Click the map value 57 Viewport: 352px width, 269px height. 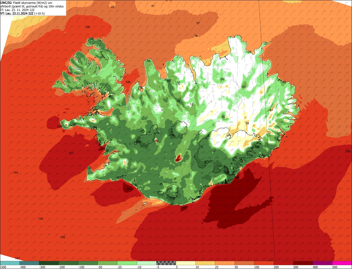[x=198, y=23]
